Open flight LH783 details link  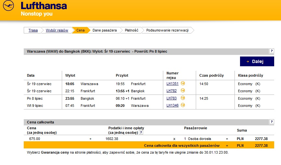[x=171, y=98]
